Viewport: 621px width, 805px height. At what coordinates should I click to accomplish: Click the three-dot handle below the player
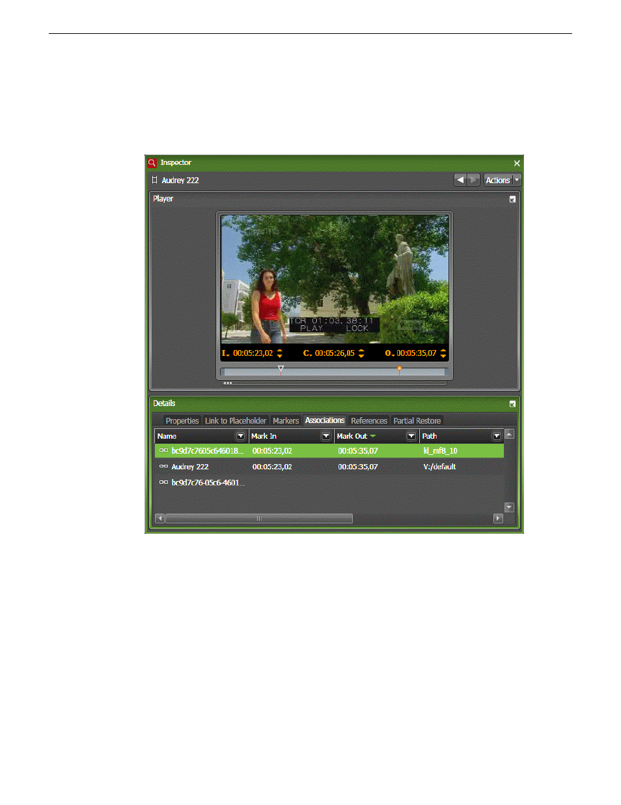pos(228,383)
